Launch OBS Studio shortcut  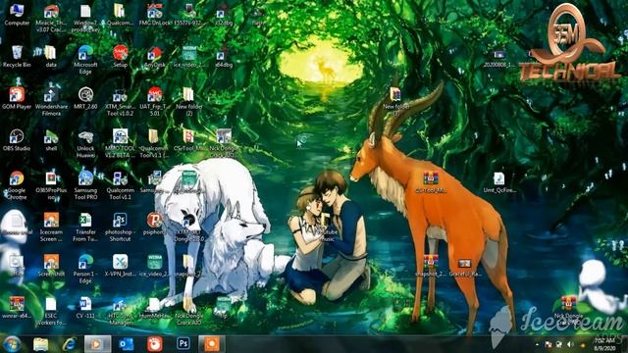(17, 140)
